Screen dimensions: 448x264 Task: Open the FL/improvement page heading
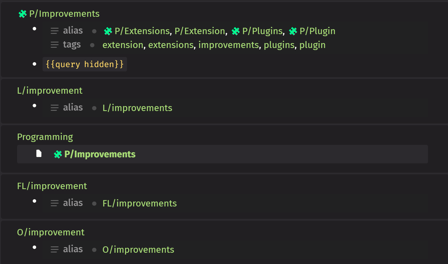(52, 186)
